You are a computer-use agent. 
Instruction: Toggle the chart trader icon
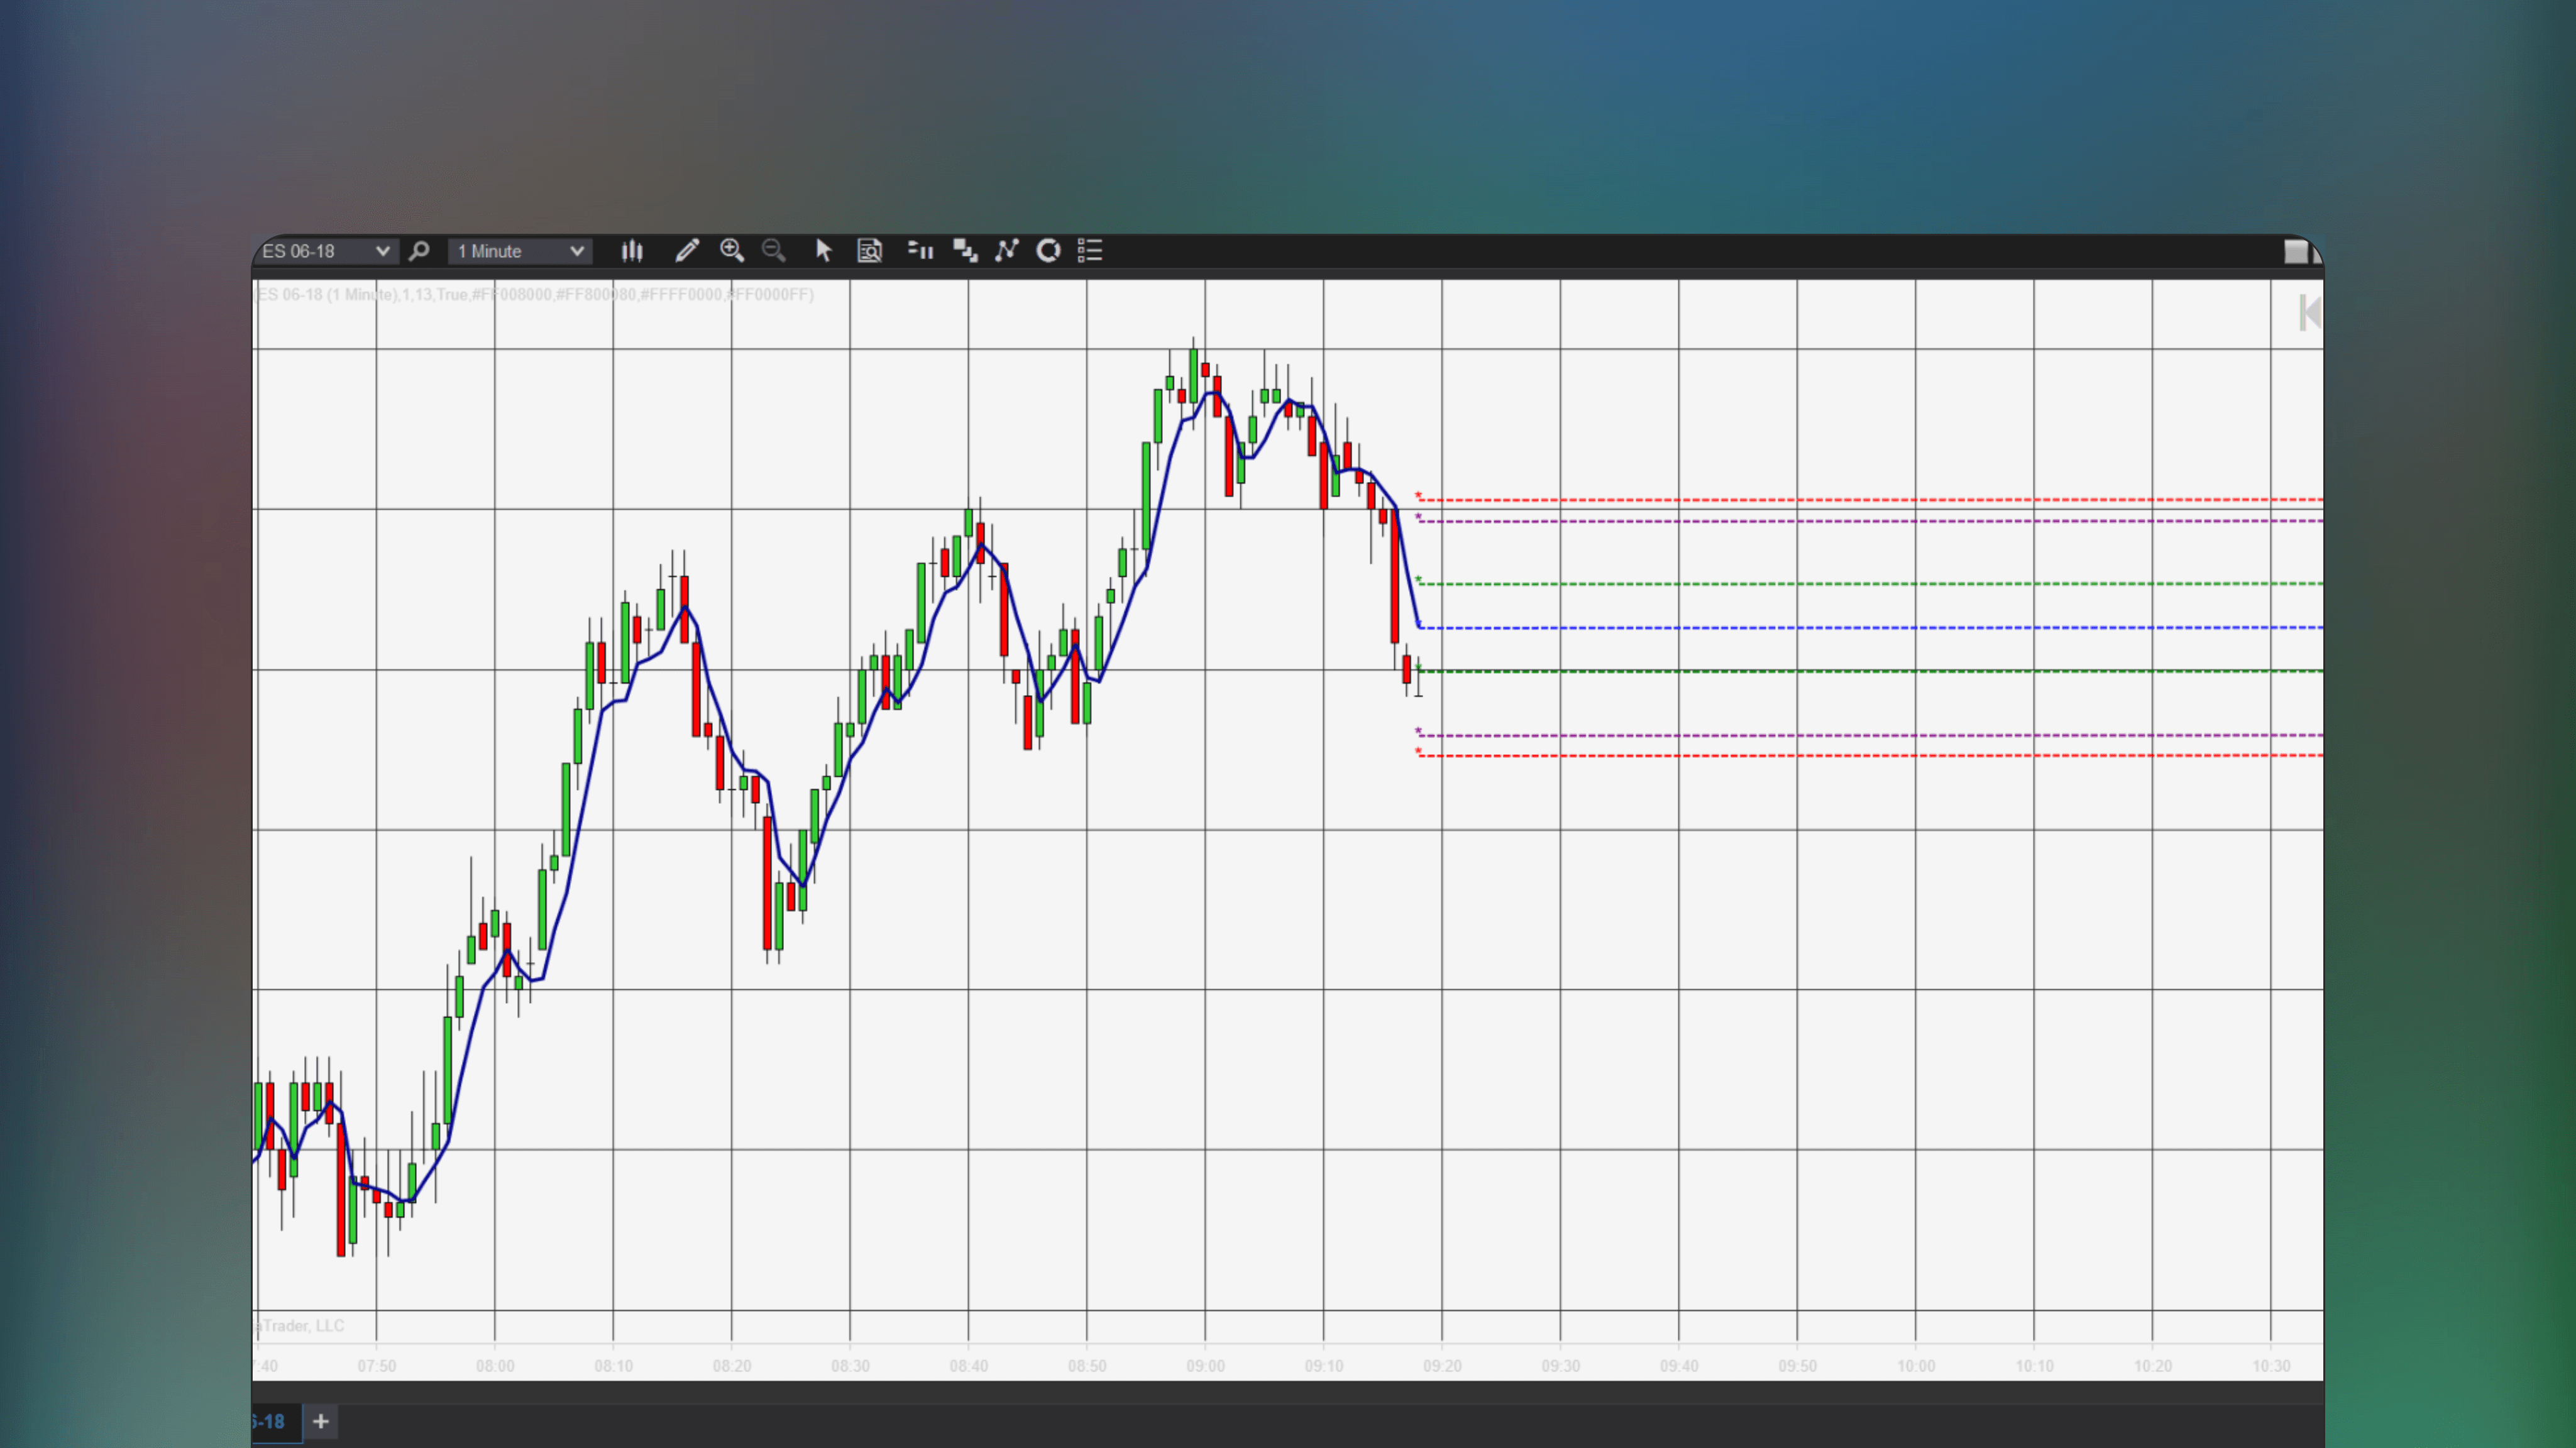click(921, 251)
